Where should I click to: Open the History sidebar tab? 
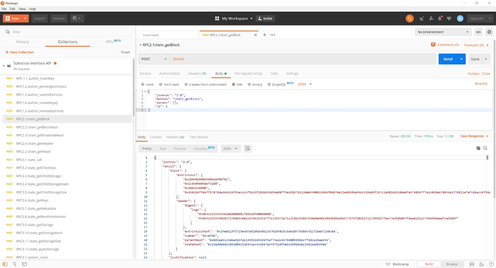pyautogui.click(x=23, y=42)
